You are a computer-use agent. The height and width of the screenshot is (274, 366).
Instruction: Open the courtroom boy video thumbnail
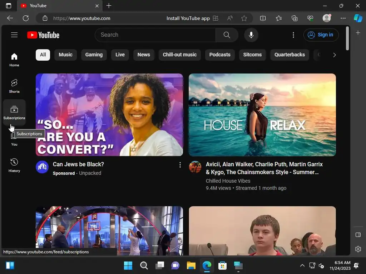coord(262,231)
